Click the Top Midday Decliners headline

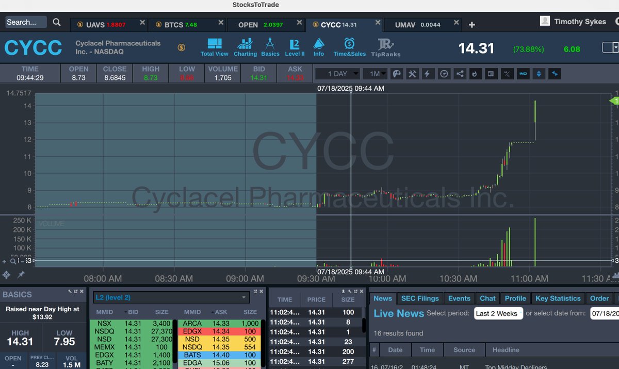(x=515, y=367)
